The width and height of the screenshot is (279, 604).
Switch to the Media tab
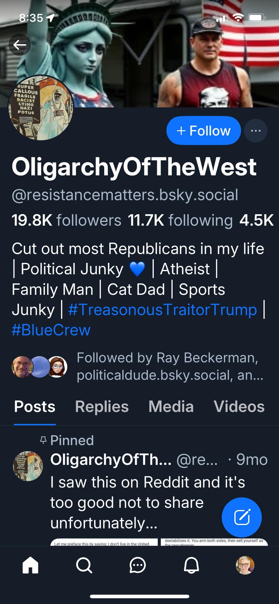171,406
